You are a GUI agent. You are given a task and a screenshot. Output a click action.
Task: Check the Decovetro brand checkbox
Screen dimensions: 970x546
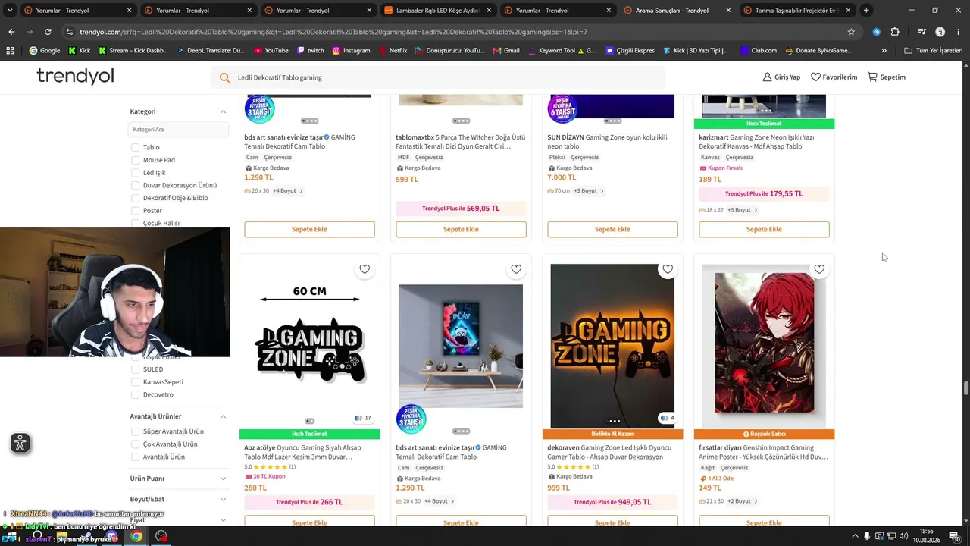pos(135,394)
